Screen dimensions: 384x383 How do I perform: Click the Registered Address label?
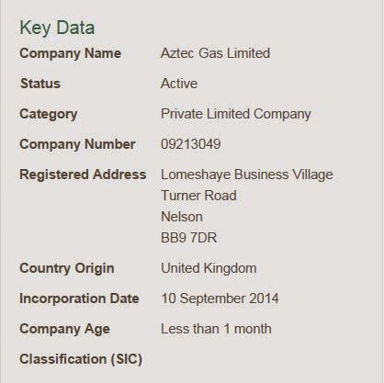click(x=83, y=175)
